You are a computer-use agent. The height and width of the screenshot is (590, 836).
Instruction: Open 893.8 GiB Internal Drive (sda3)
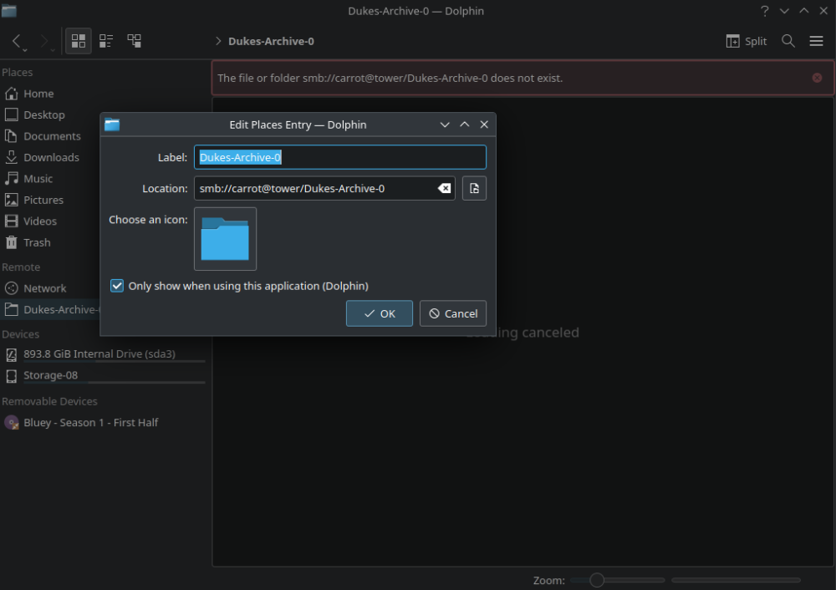coord(104,354)
